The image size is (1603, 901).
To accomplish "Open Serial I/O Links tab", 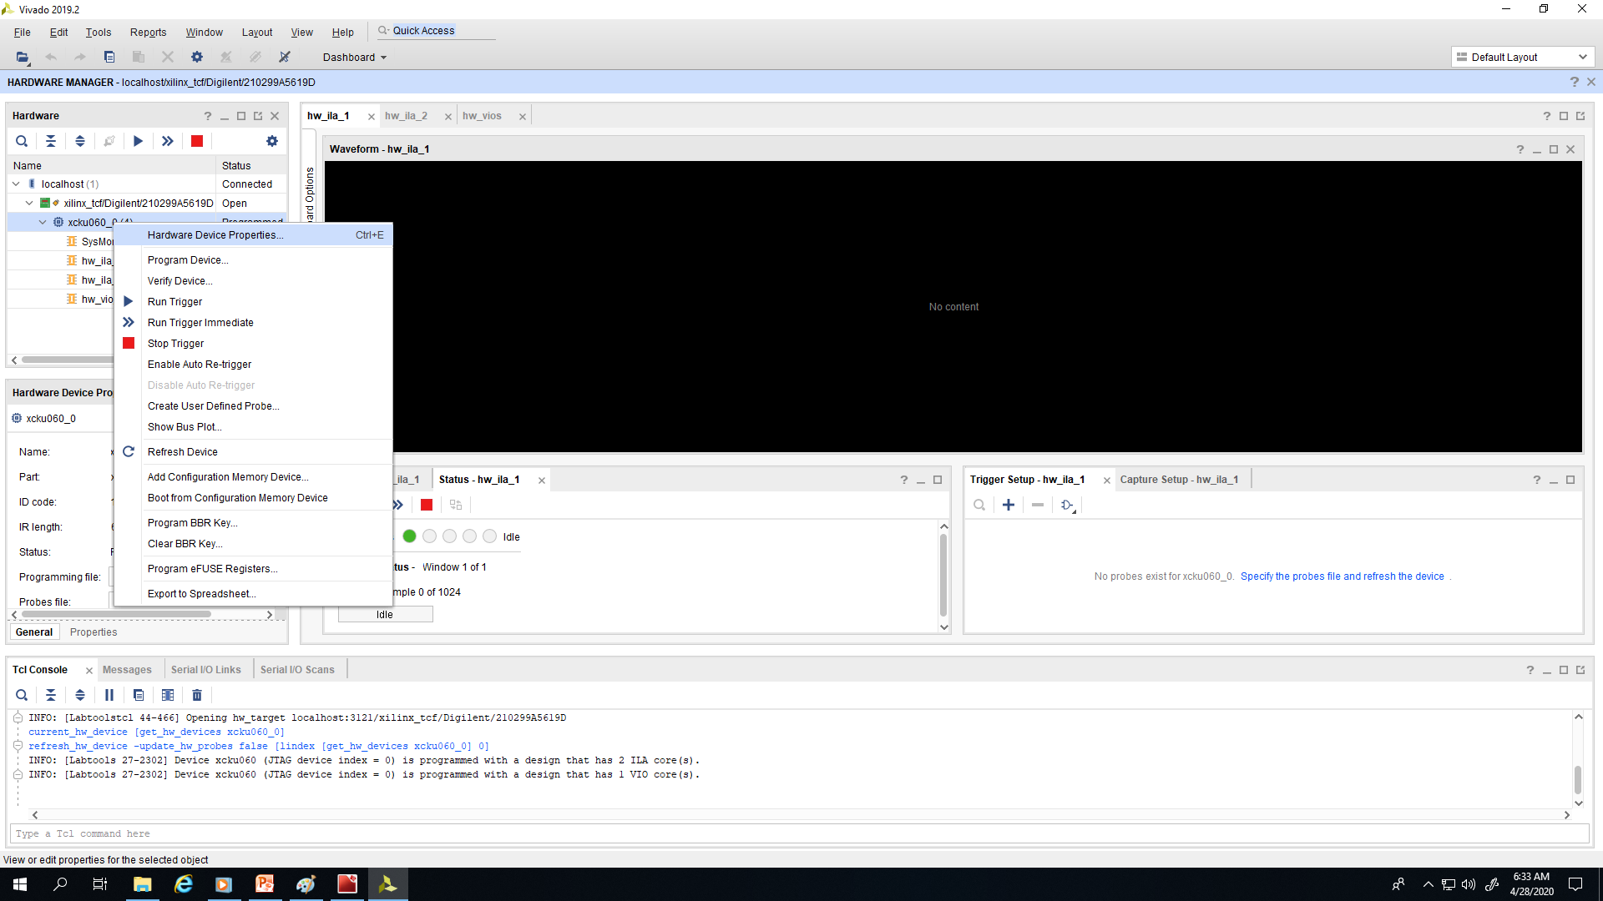I will [x=205, y=670].
